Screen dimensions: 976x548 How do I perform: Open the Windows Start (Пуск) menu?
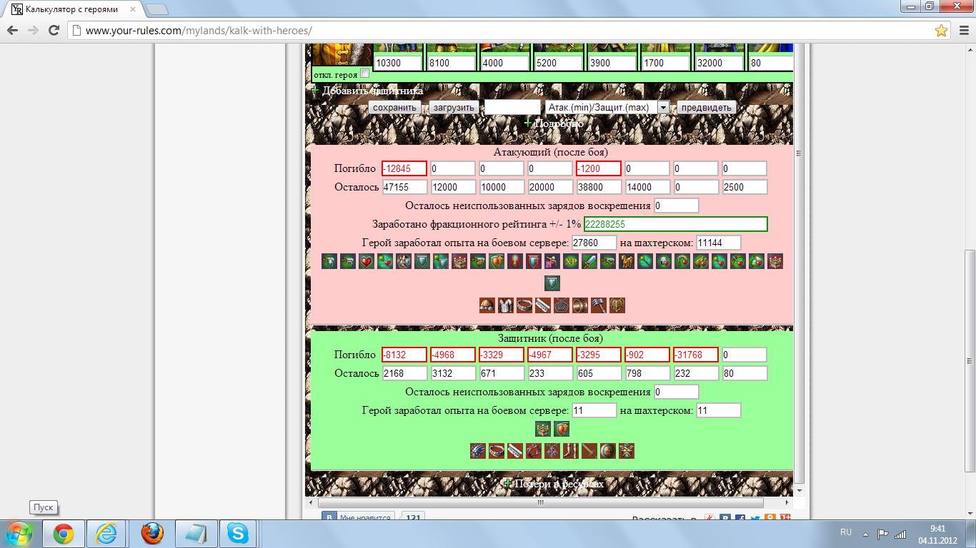19,534
